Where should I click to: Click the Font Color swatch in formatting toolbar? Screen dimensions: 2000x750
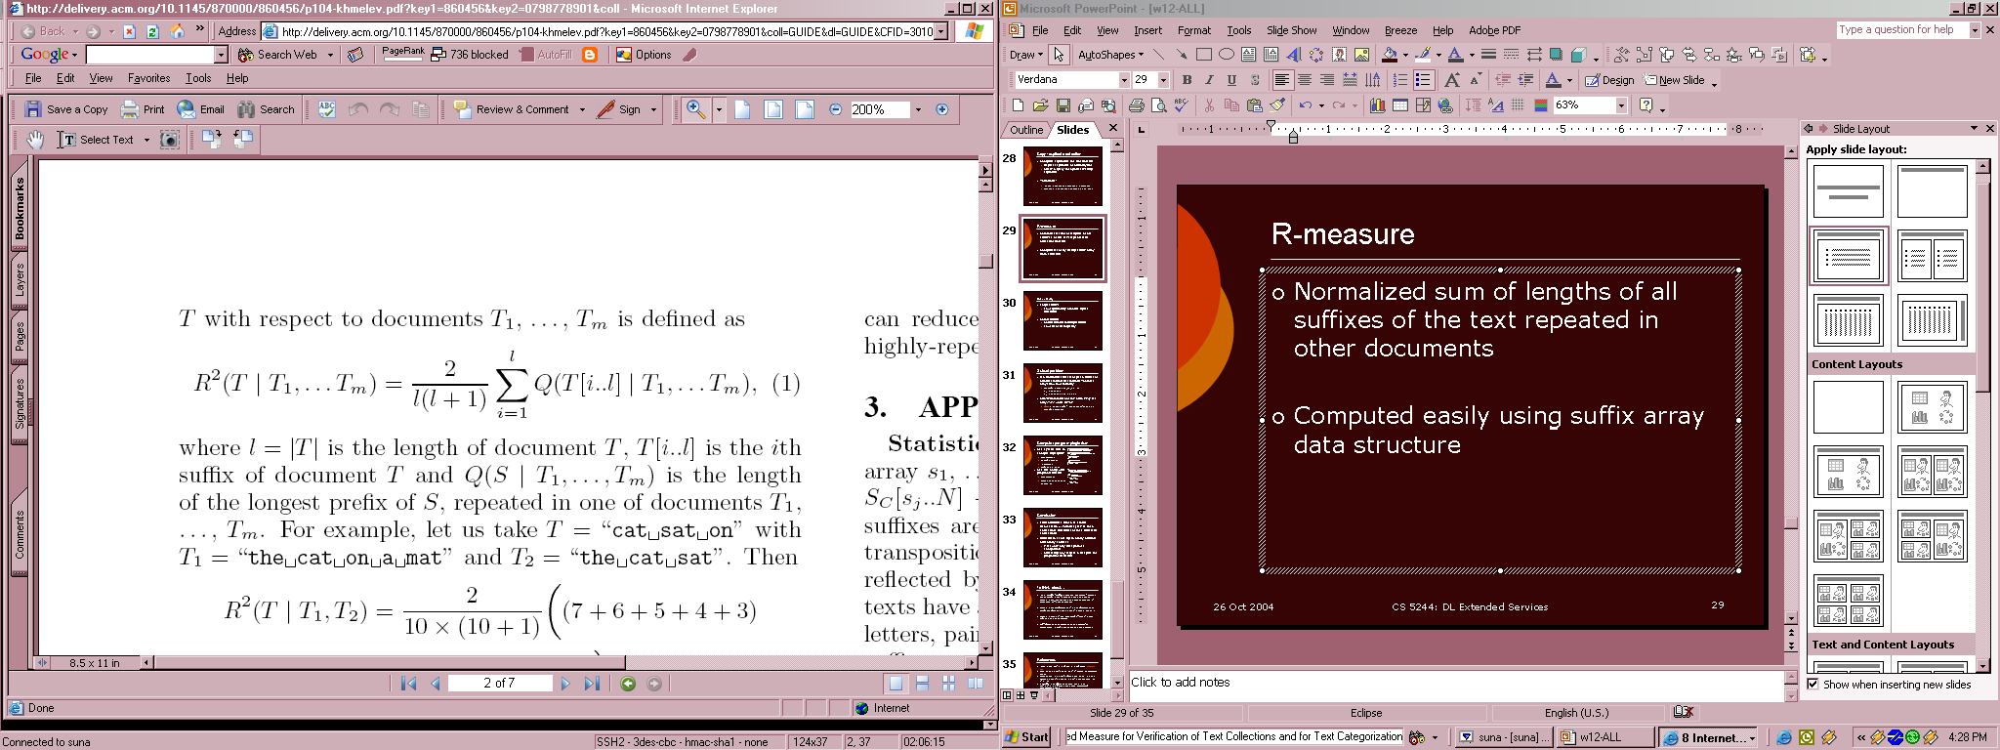click(x=1553, y=80)
